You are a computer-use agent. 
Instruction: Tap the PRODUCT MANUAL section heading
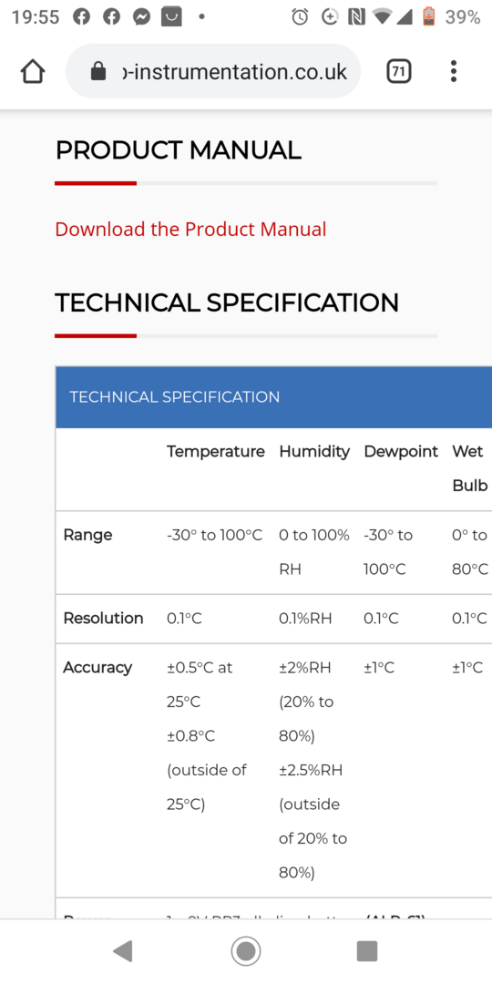tap(179, 150)
